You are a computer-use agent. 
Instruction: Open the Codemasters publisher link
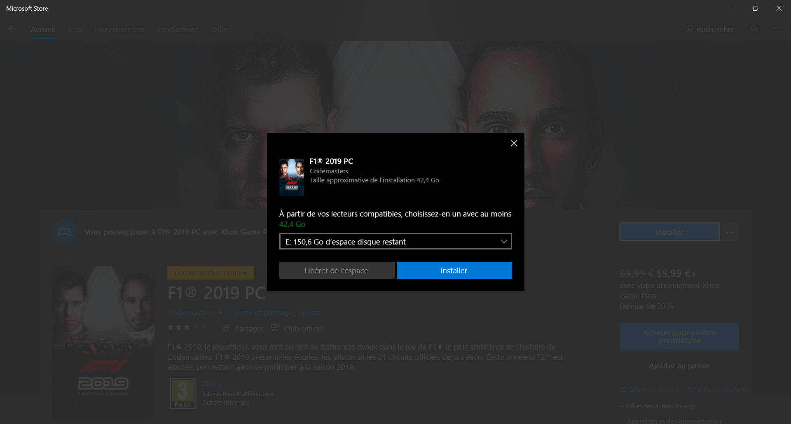pyautogui.click(x=191, y=313)
